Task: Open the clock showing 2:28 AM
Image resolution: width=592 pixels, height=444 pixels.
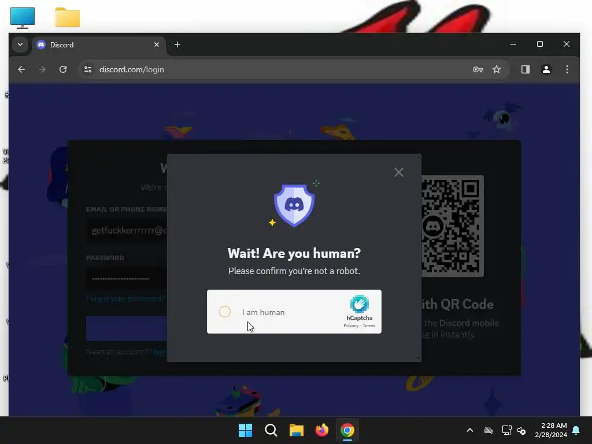Action: click(x=551, y=430)
